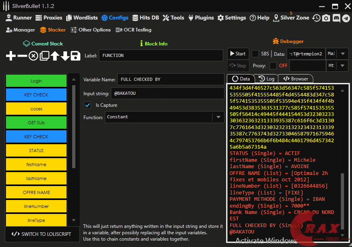Click the minus icon to remove selected block
This screenshot has width=352, height=247.
click(x=22, y=56)
